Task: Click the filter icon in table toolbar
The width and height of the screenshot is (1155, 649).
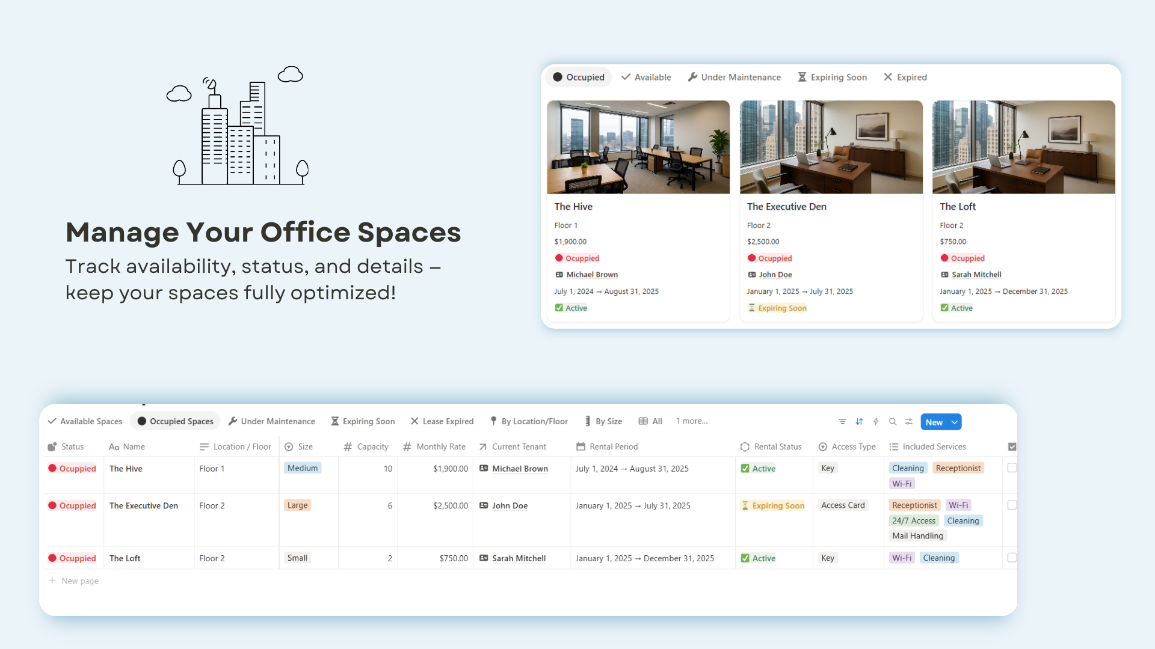Action: tap(842, 422)
